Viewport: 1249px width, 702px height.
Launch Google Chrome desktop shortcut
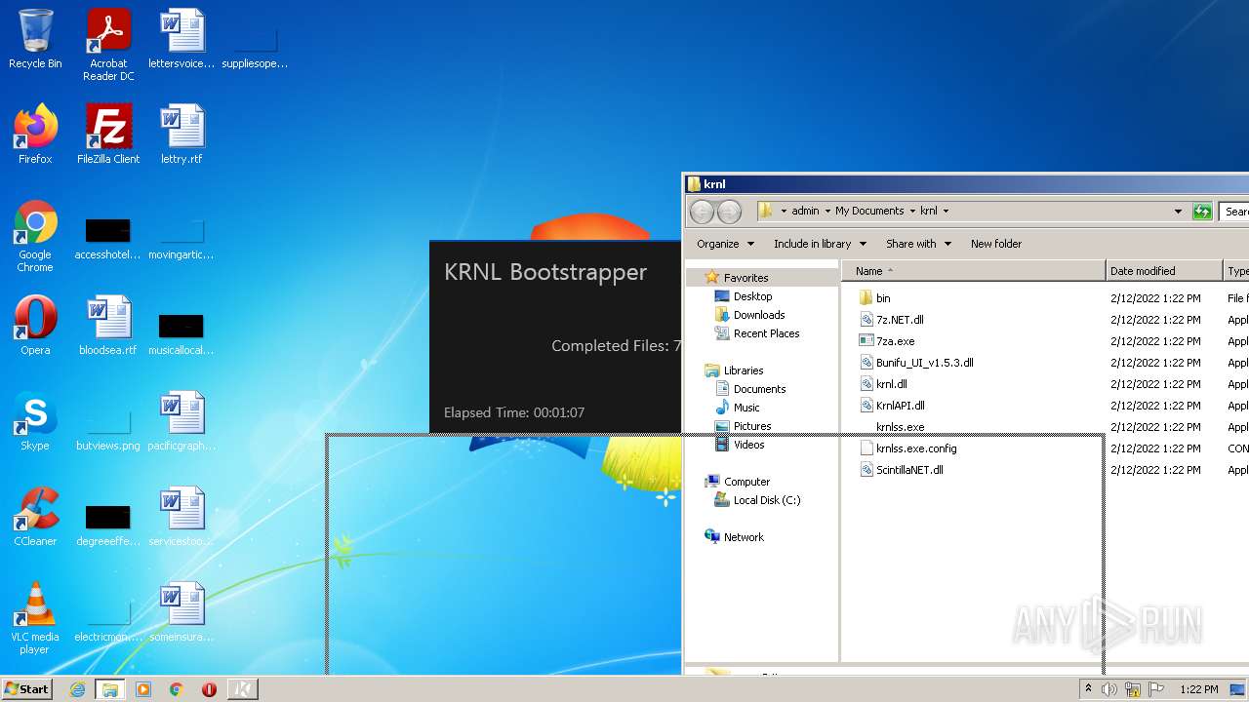point(35,236)
